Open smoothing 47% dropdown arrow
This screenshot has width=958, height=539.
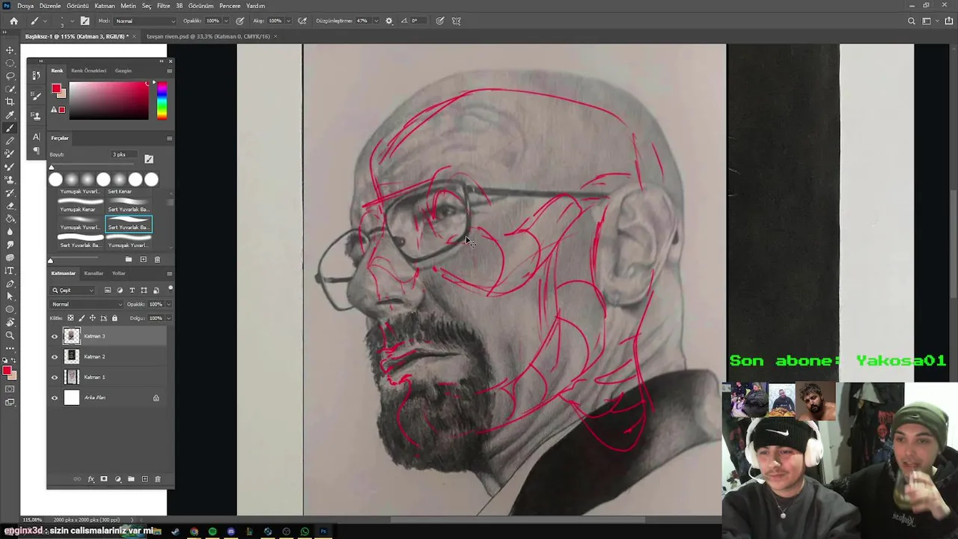(375, 21)
